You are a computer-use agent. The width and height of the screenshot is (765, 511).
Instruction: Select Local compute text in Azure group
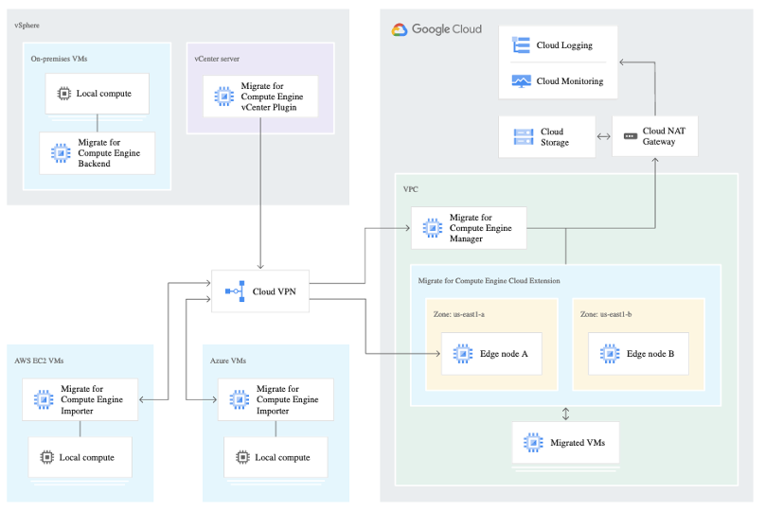(282, 458)
